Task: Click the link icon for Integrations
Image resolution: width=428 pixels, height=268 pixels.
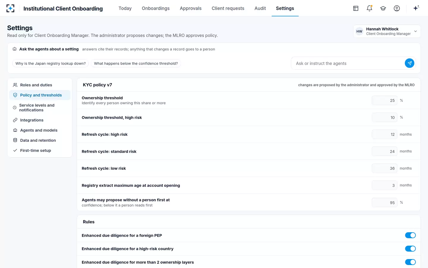Action: [x=15, y=120]
